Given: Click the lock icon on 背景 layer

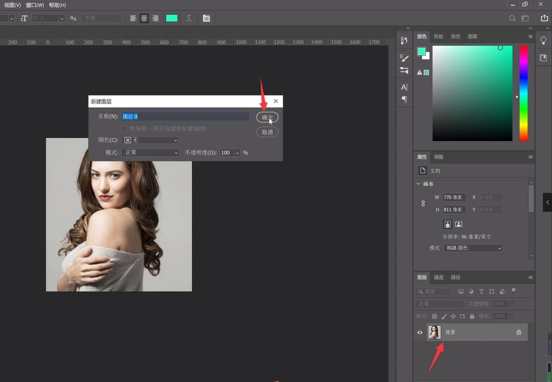Looking at the screenshot, I should [519, 332].
